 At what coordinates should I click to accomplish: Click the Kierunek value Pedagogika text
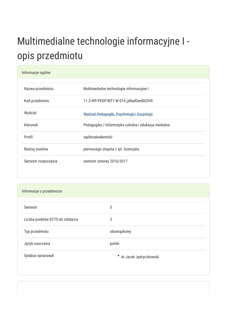pos(126,125)
